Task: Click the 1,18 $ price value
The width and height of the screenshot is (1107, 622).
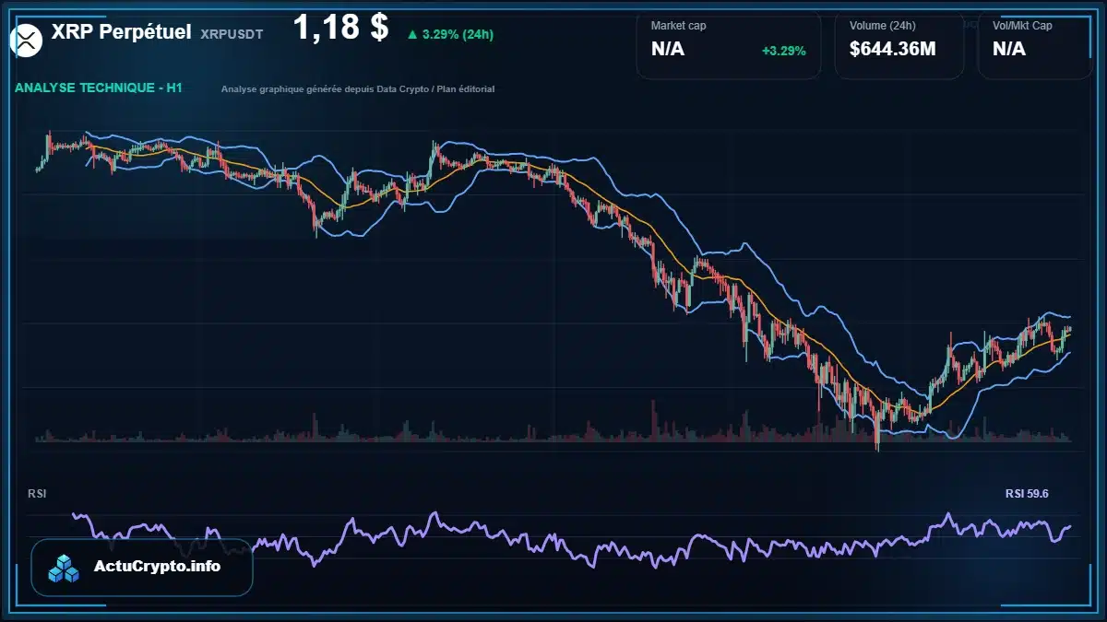Action: [x=340, y=28]
